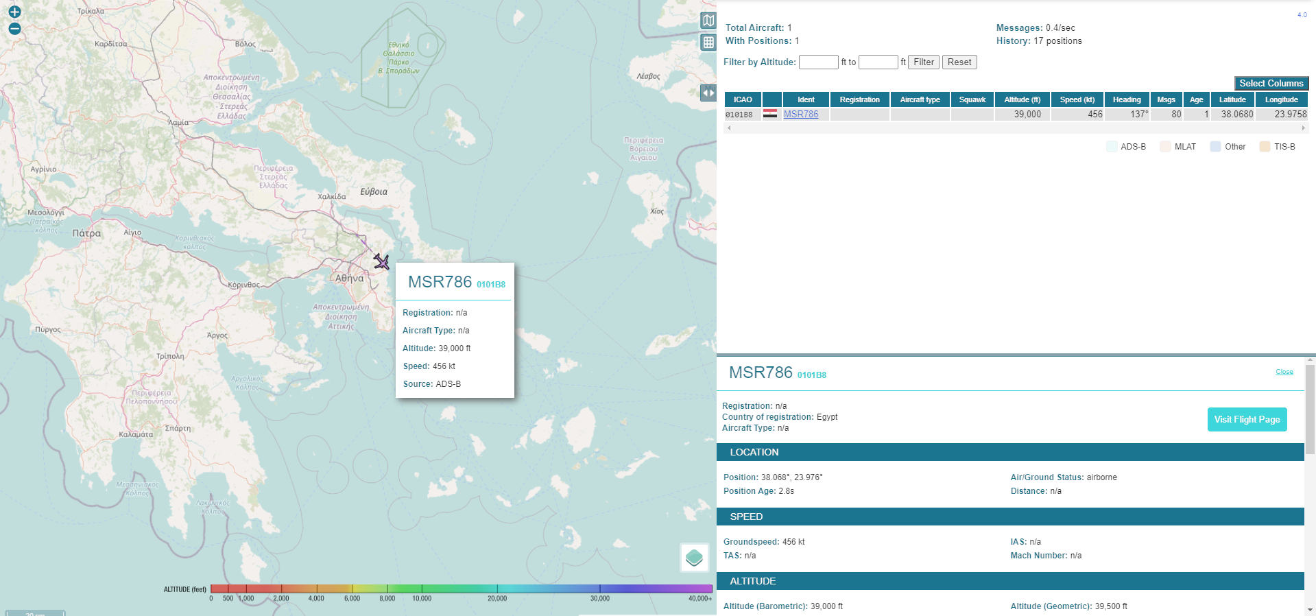The width and height of the screenshot is (1316, 616).
Task: Sort aircraft list by ICAO header
Action: tap(742, 99)
